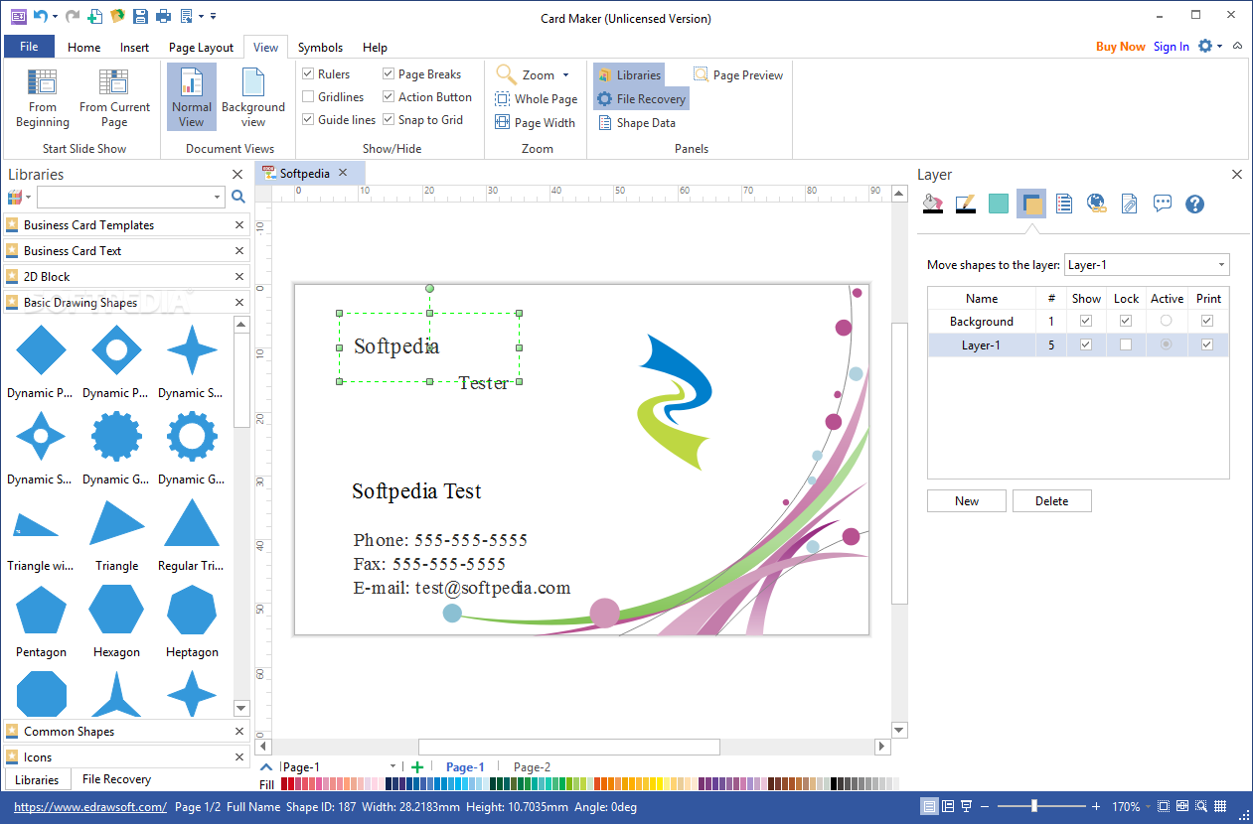
Task: Pick the Regular Triangle shape
Action: [x=192, y=534]
